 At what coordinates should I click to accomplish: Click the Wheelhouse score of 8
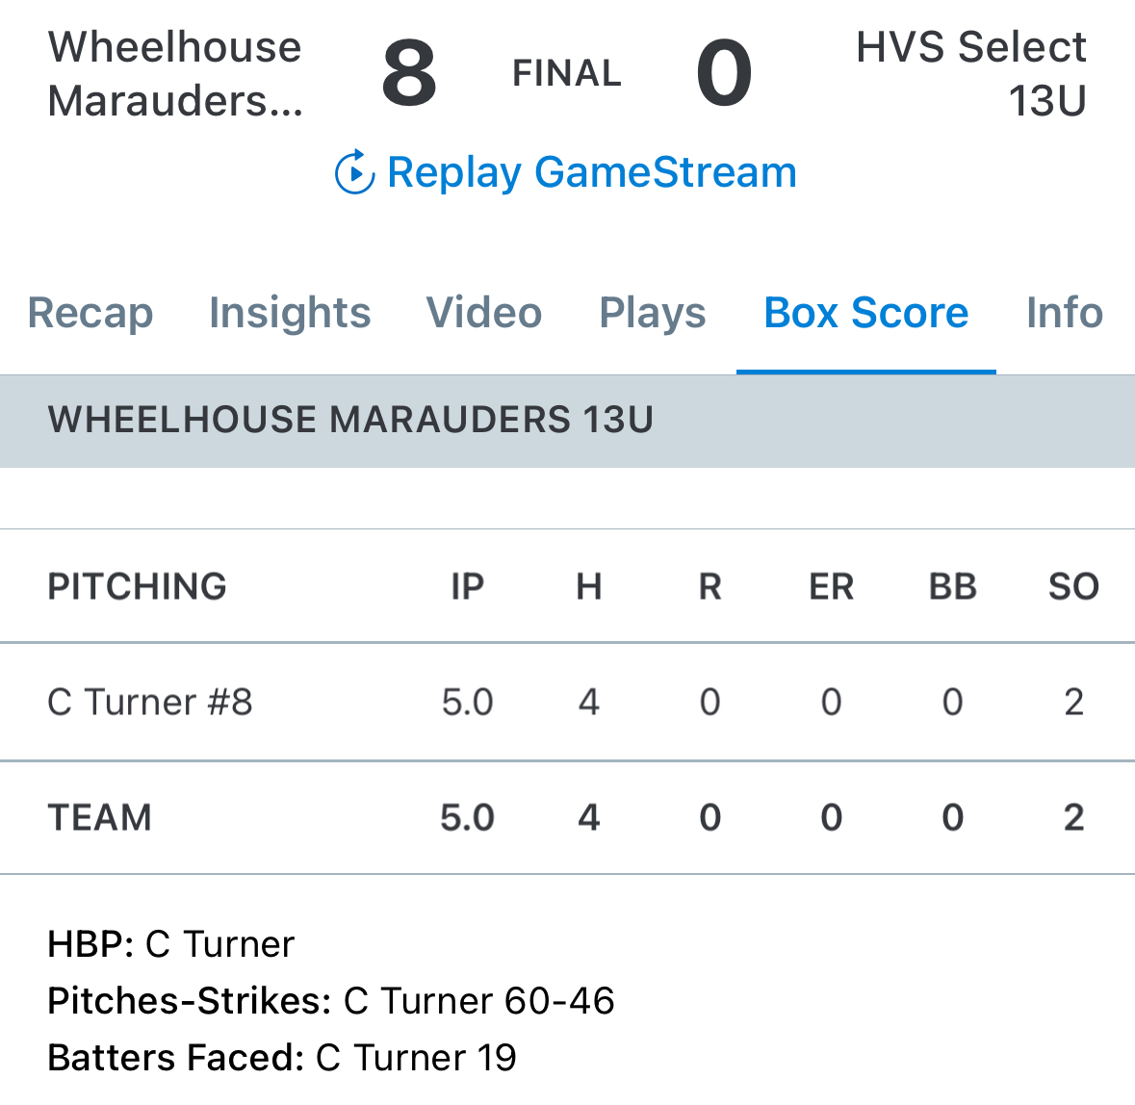(x=409, y=74)
